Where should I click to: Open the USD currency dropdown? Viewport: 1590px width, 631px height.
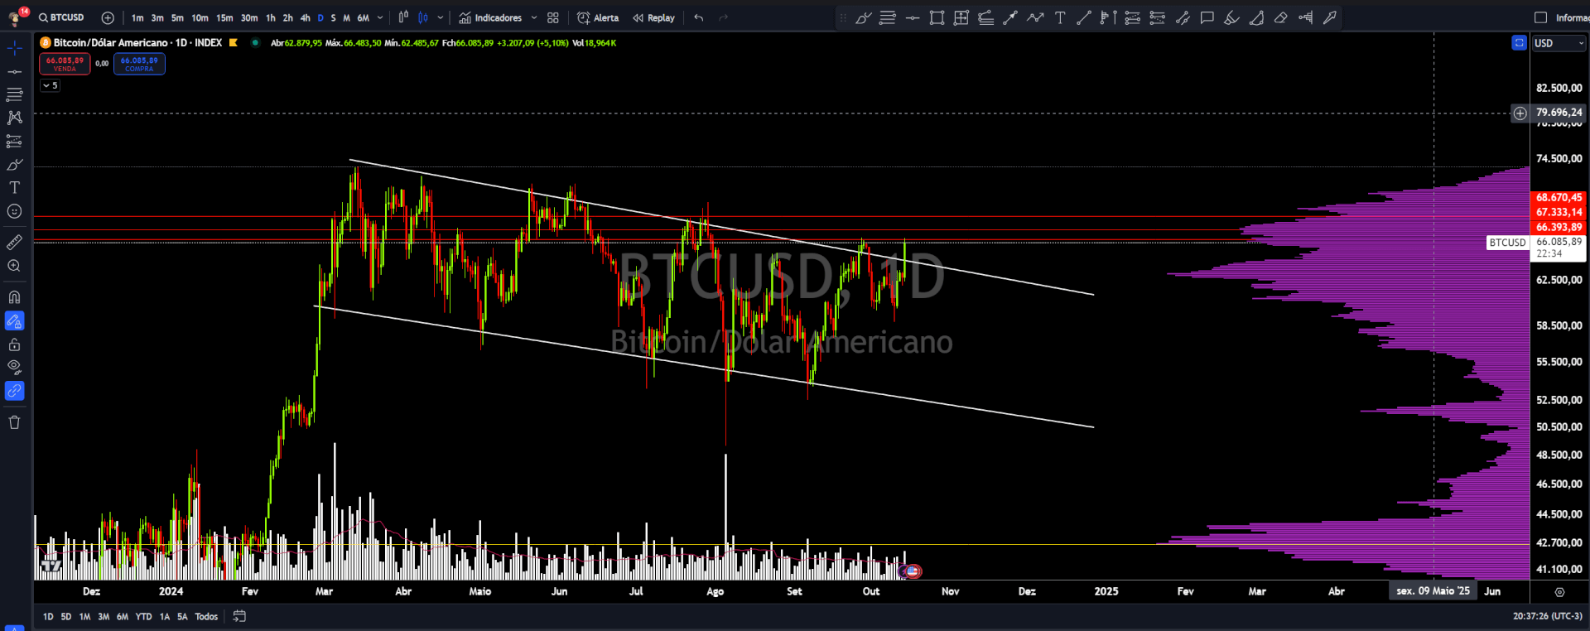tap(1559, 43)
